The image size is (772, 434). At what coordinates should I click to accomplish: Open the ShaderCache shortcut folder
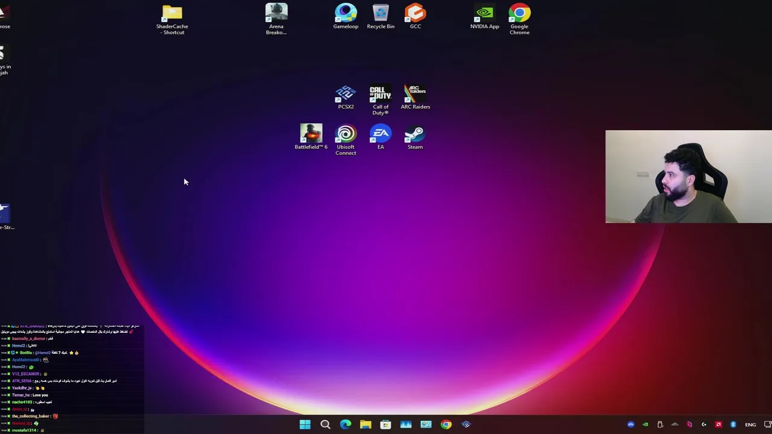tap(172, 19)
